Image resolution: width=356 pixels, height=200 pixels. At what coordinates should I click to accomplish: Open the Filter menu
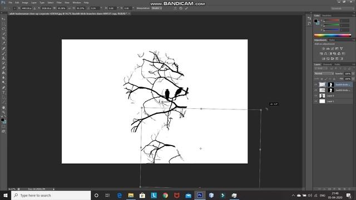coord(59,2)
